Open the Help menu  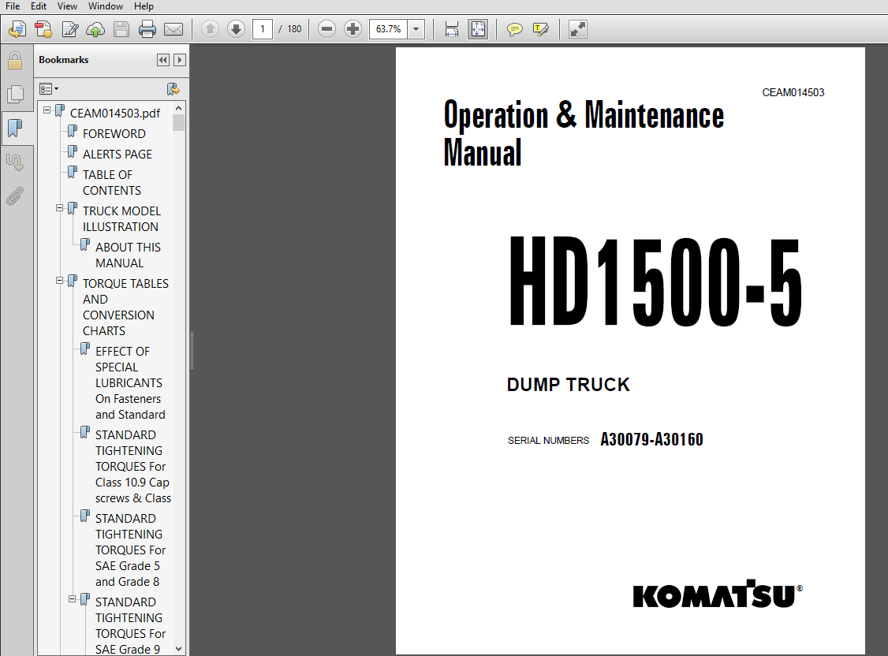(x=144, y=6)
